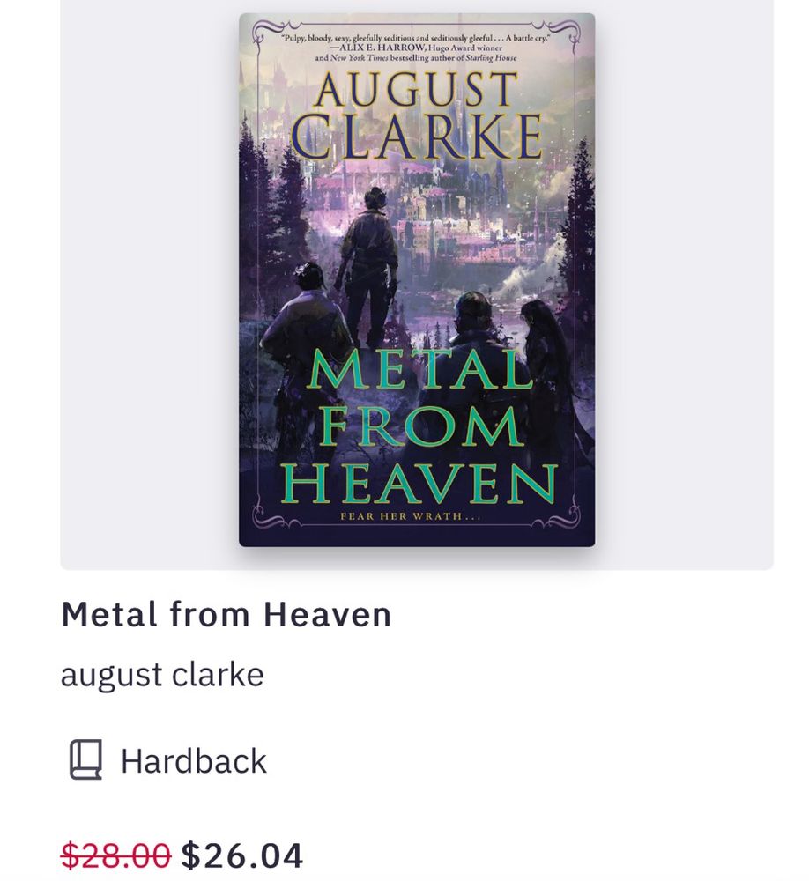Image resolution: width=809 pixels, height=881 pixels.
Task: Open the Metal from Heaven title link
Action: pos(226,614)
